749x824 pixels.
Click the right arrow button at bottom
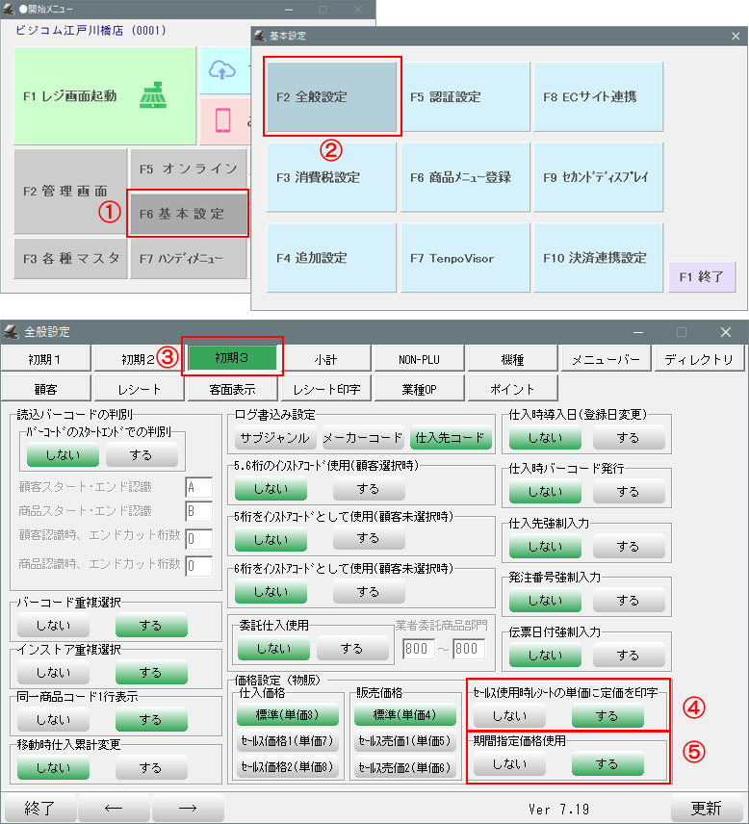point(188,808)
